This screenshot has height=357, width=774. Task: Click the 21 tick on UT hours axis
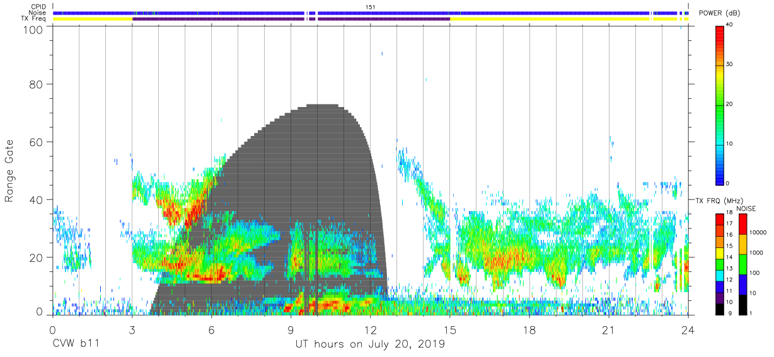click(x=609, y=329)
